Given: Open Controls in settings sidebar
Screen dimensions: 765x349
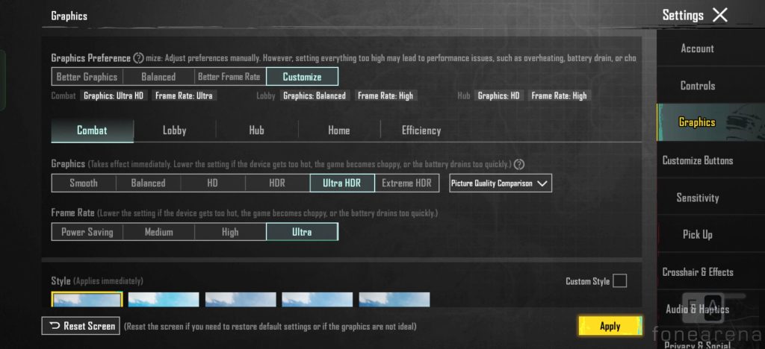Looking at the screenshot, I should pos(697,86).
